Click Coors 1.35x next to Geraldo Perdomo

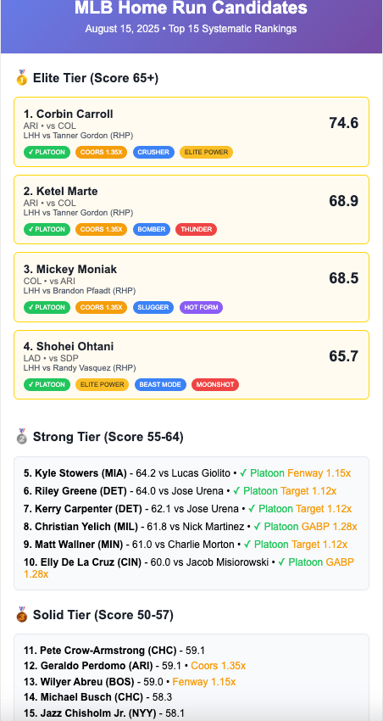[218, 665]
